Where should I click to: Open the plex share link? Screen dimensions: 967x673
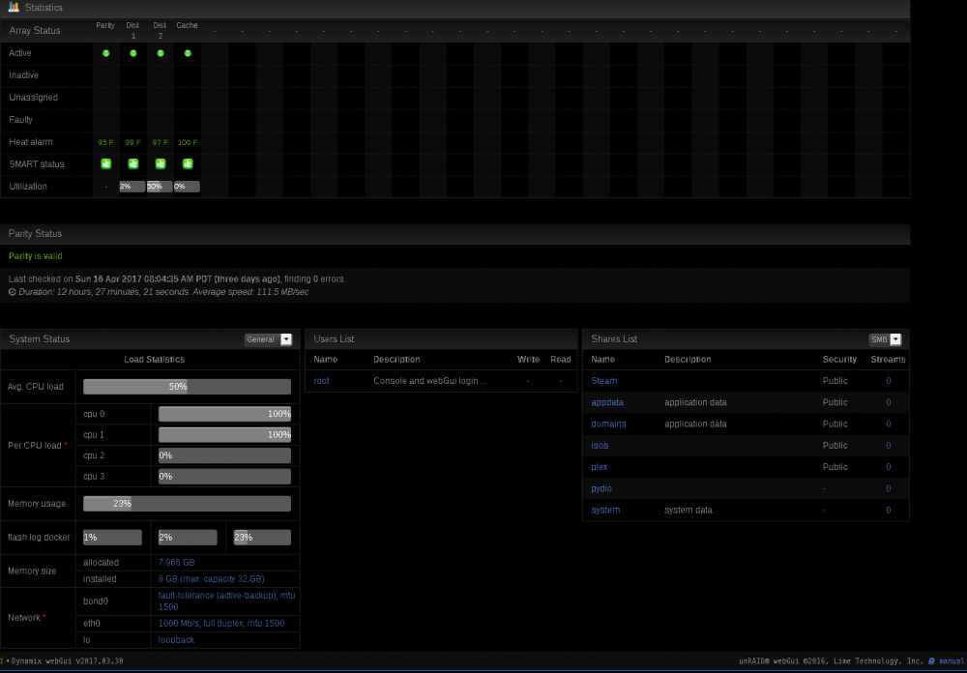(x=599, y=467)
